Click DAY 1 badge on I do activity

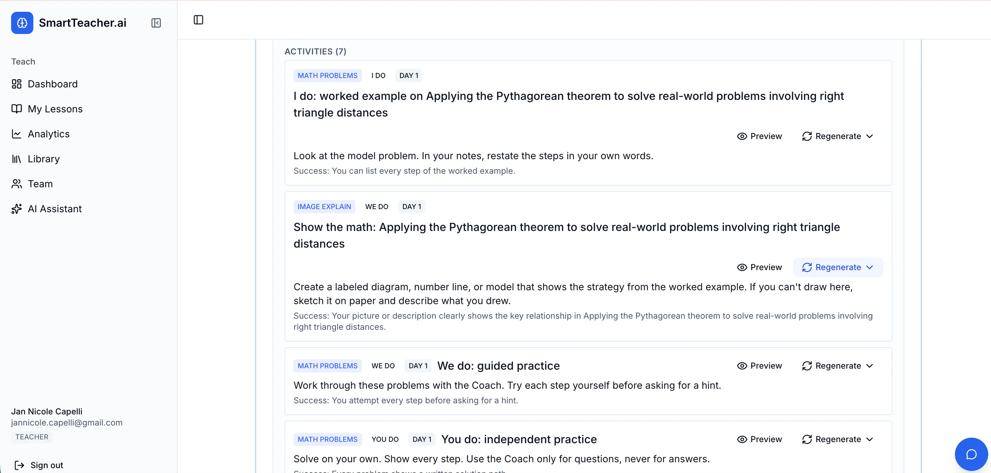408,75
